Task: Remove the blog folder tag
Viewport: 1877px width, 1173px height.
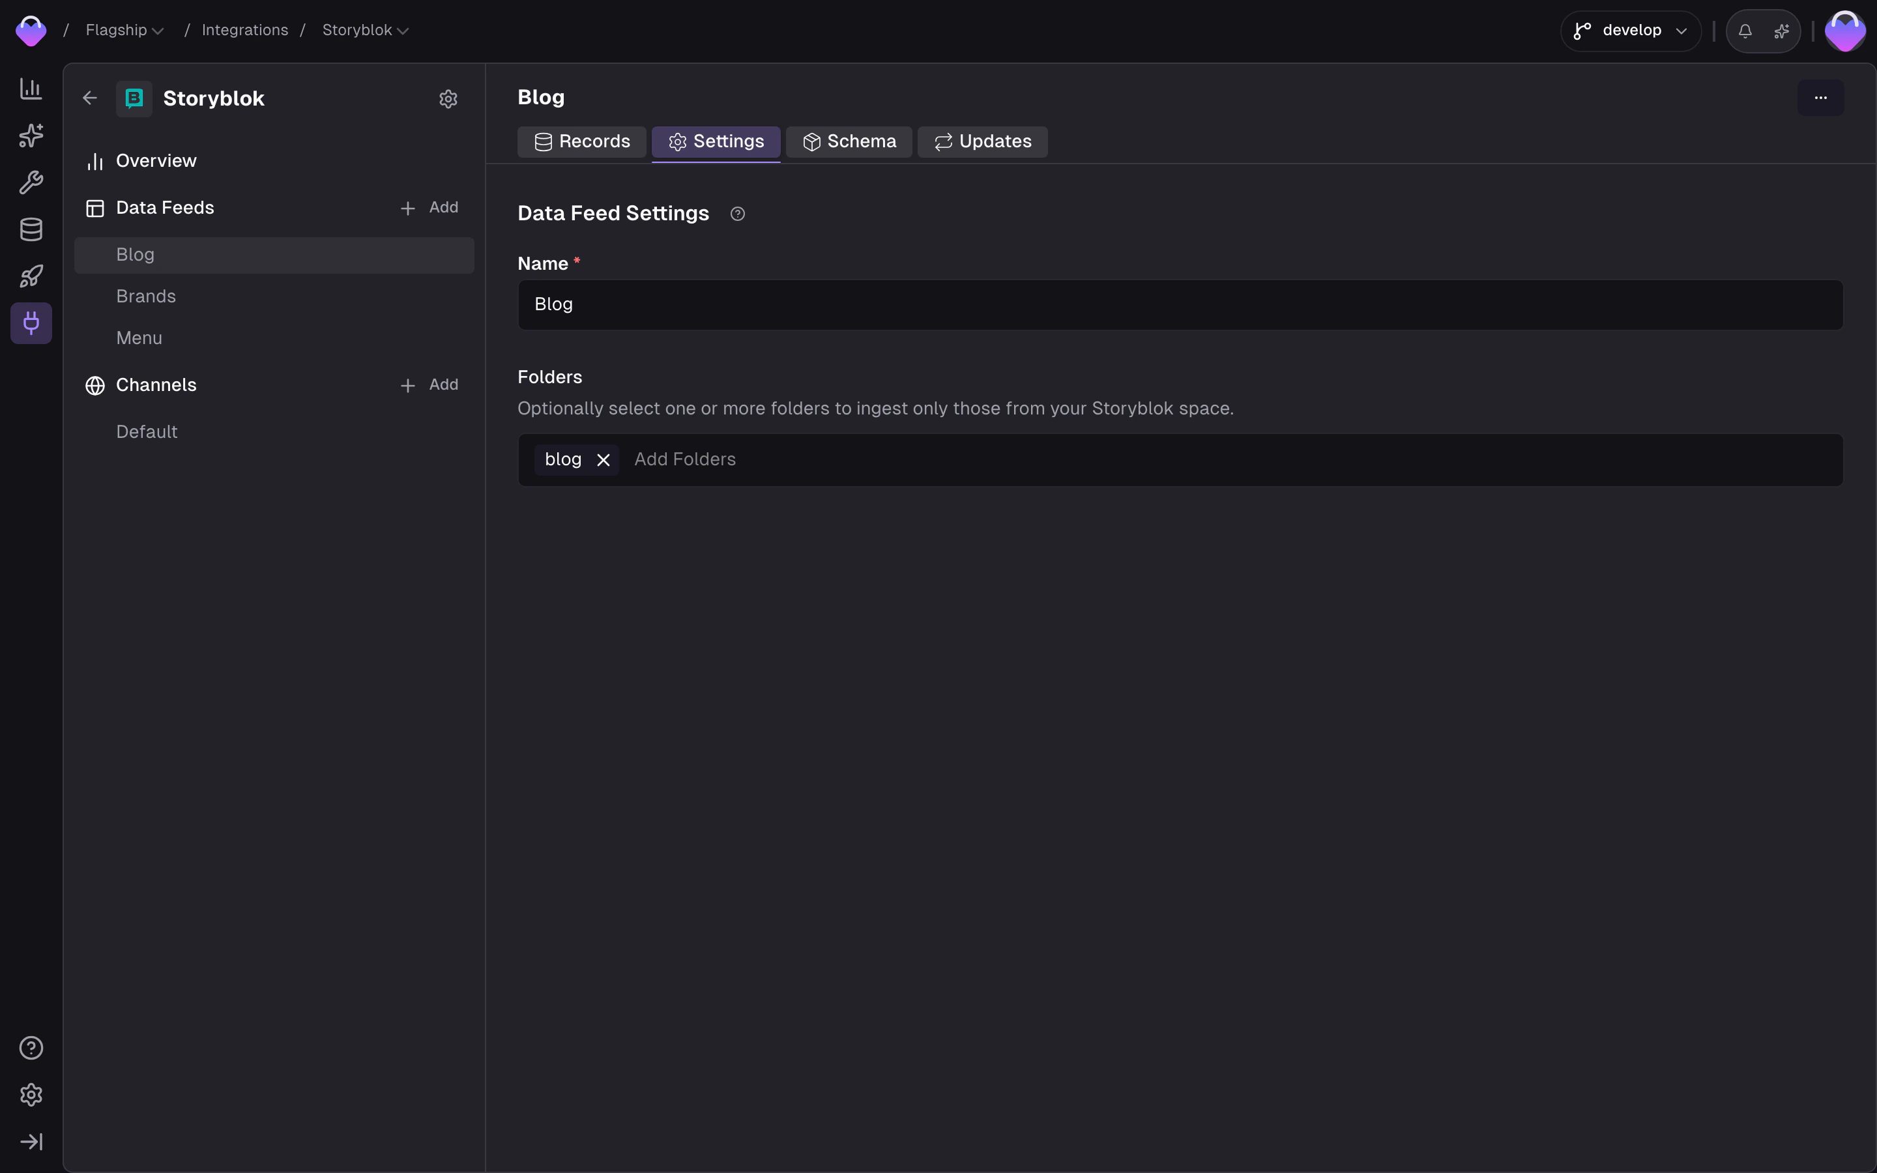Action: pos(604,460)
